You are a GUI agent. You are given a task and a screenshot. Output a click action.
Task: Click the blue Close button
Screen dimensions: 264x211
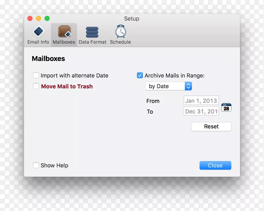click(215, 166)
